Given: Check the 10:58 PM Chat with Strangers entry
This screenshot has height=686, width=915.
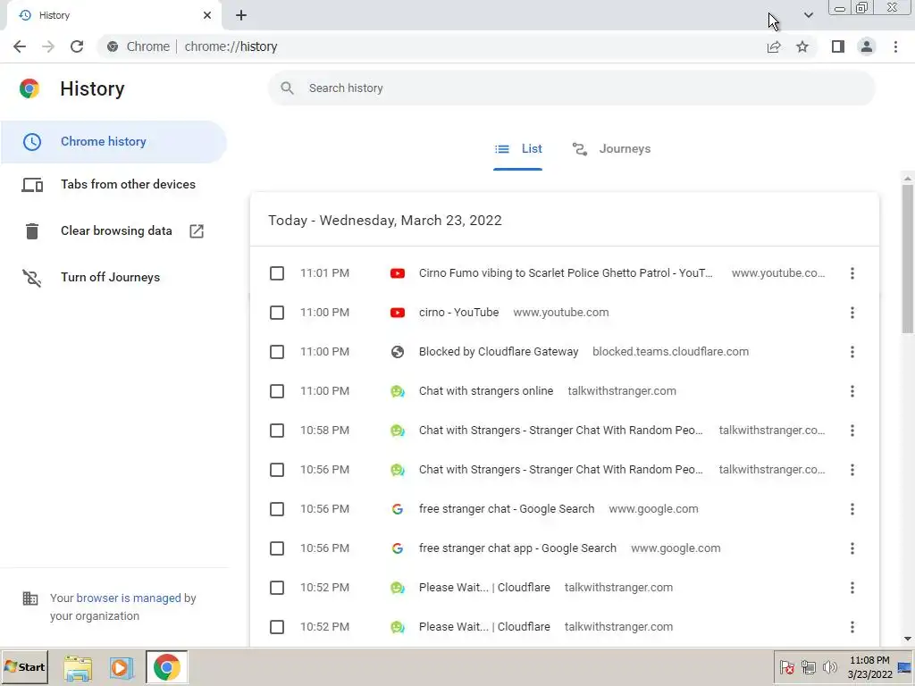Looking at the screenshot, I should (277, 431).
